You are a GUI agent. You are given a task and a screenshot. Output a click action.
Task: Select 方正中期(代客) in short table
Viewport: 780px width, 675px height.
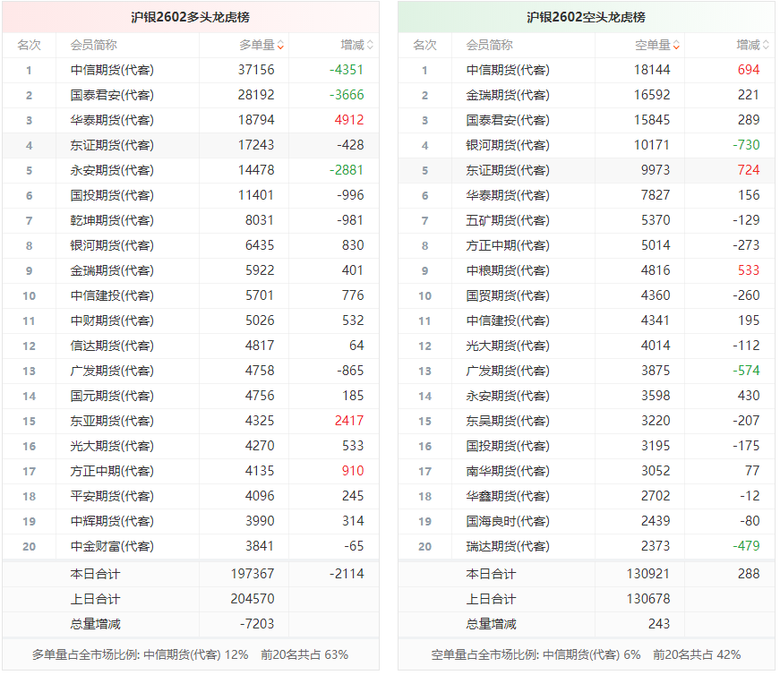[x=508, y=245]
